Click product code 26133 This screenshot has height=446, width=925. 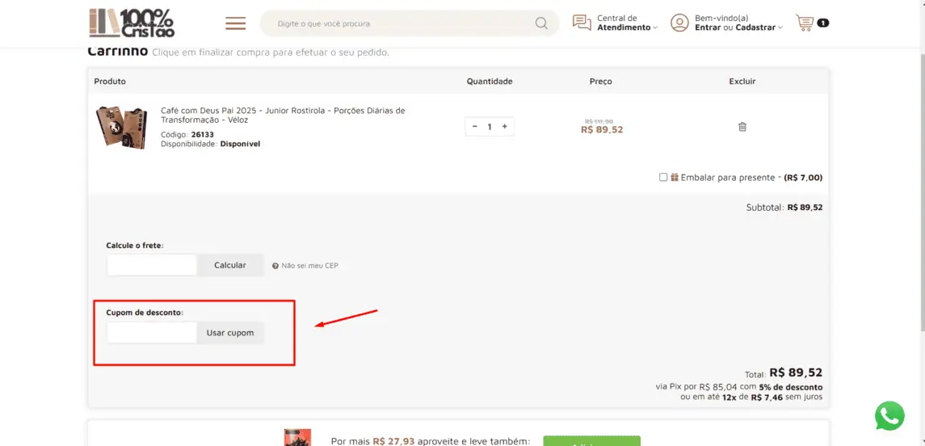(202, 134)
